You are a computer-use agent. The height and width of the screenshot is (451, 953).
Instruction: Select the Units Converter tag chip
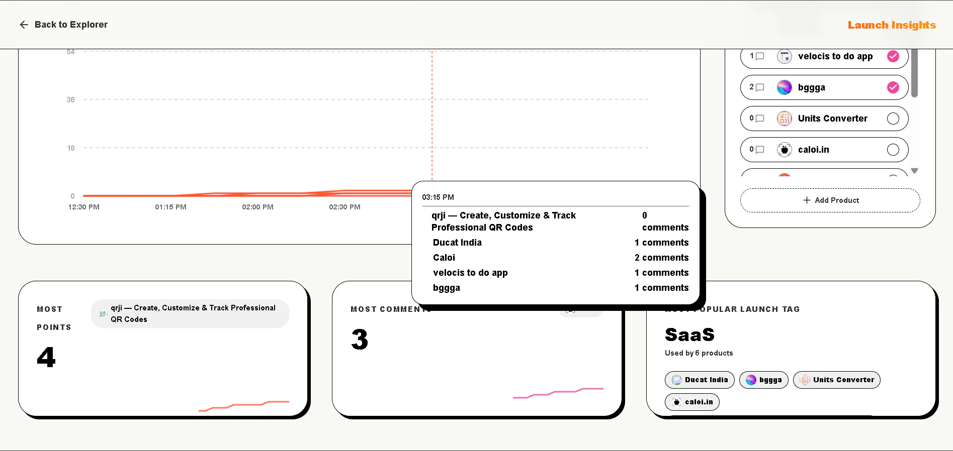click(837, 380)
